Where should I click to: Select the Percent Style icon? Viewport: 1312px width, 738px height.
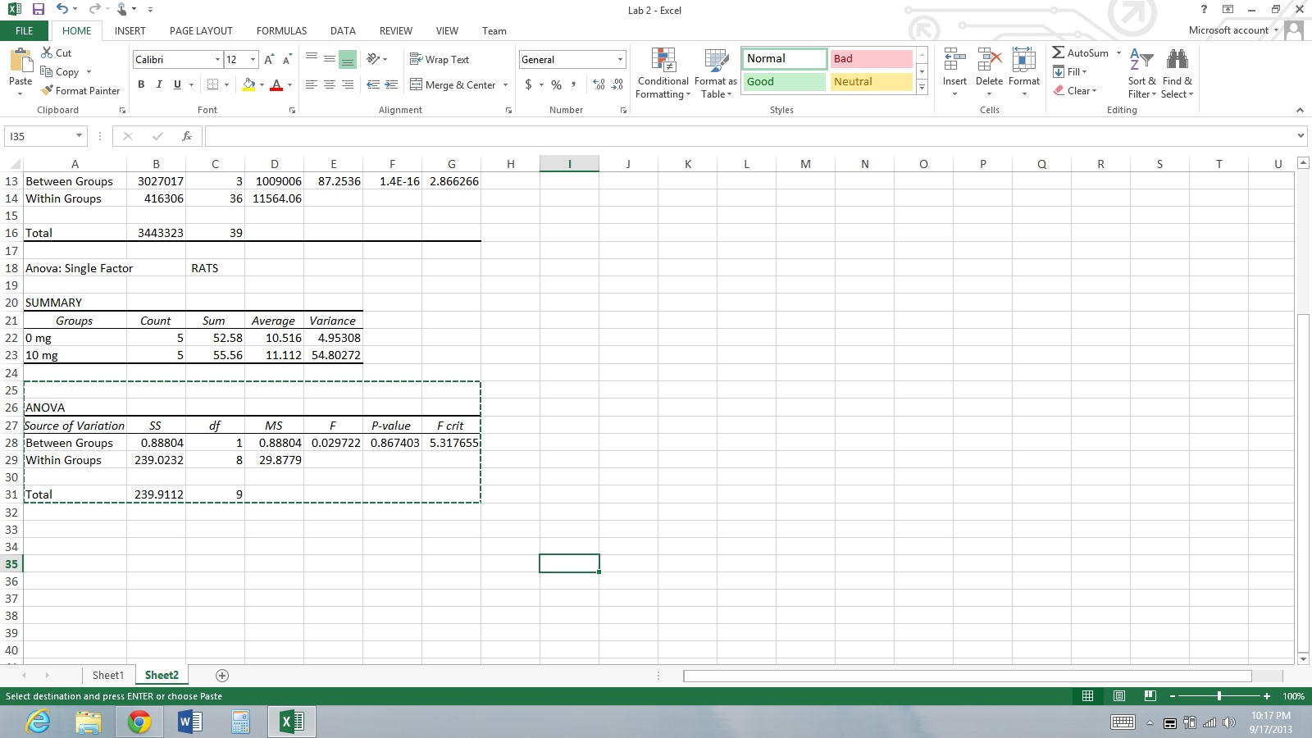(557, 84)
